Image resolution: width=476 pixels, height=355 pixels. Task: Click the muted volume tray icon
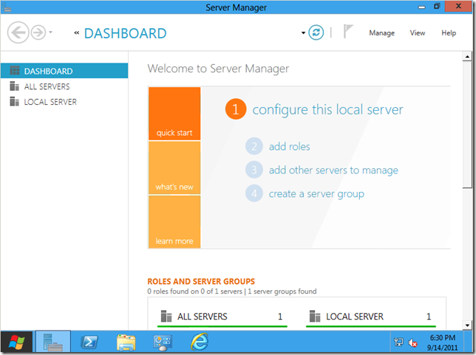[x=412, y=343]
